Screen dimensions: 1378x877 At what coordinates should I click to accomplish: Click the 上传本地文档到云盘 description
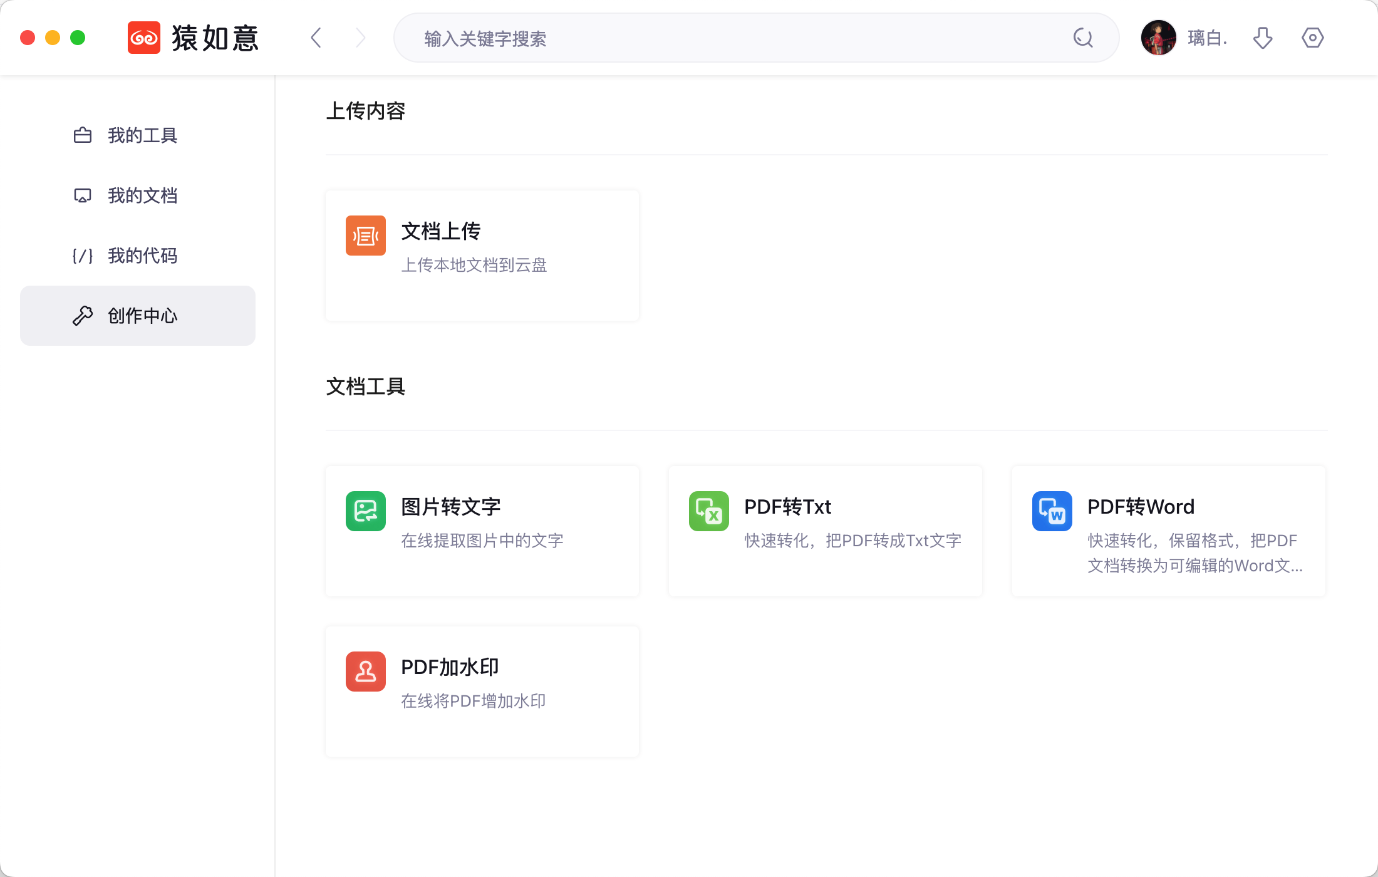click(474, 265)
